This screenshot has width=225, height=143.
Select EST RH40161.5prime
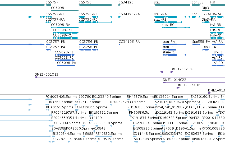click(59, 107)
